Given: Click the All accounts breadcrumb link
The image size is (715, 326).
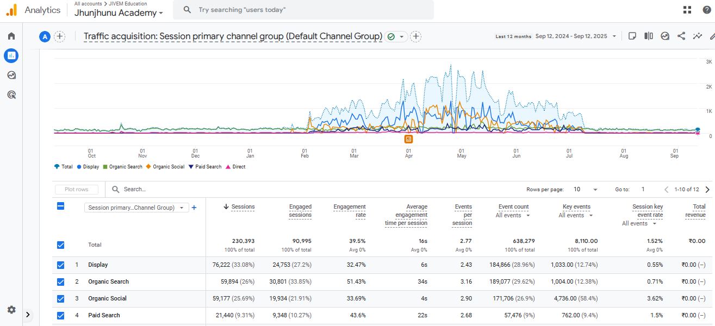Looking at the screenshot, I should pyautogui.click(x=88, y=4).
